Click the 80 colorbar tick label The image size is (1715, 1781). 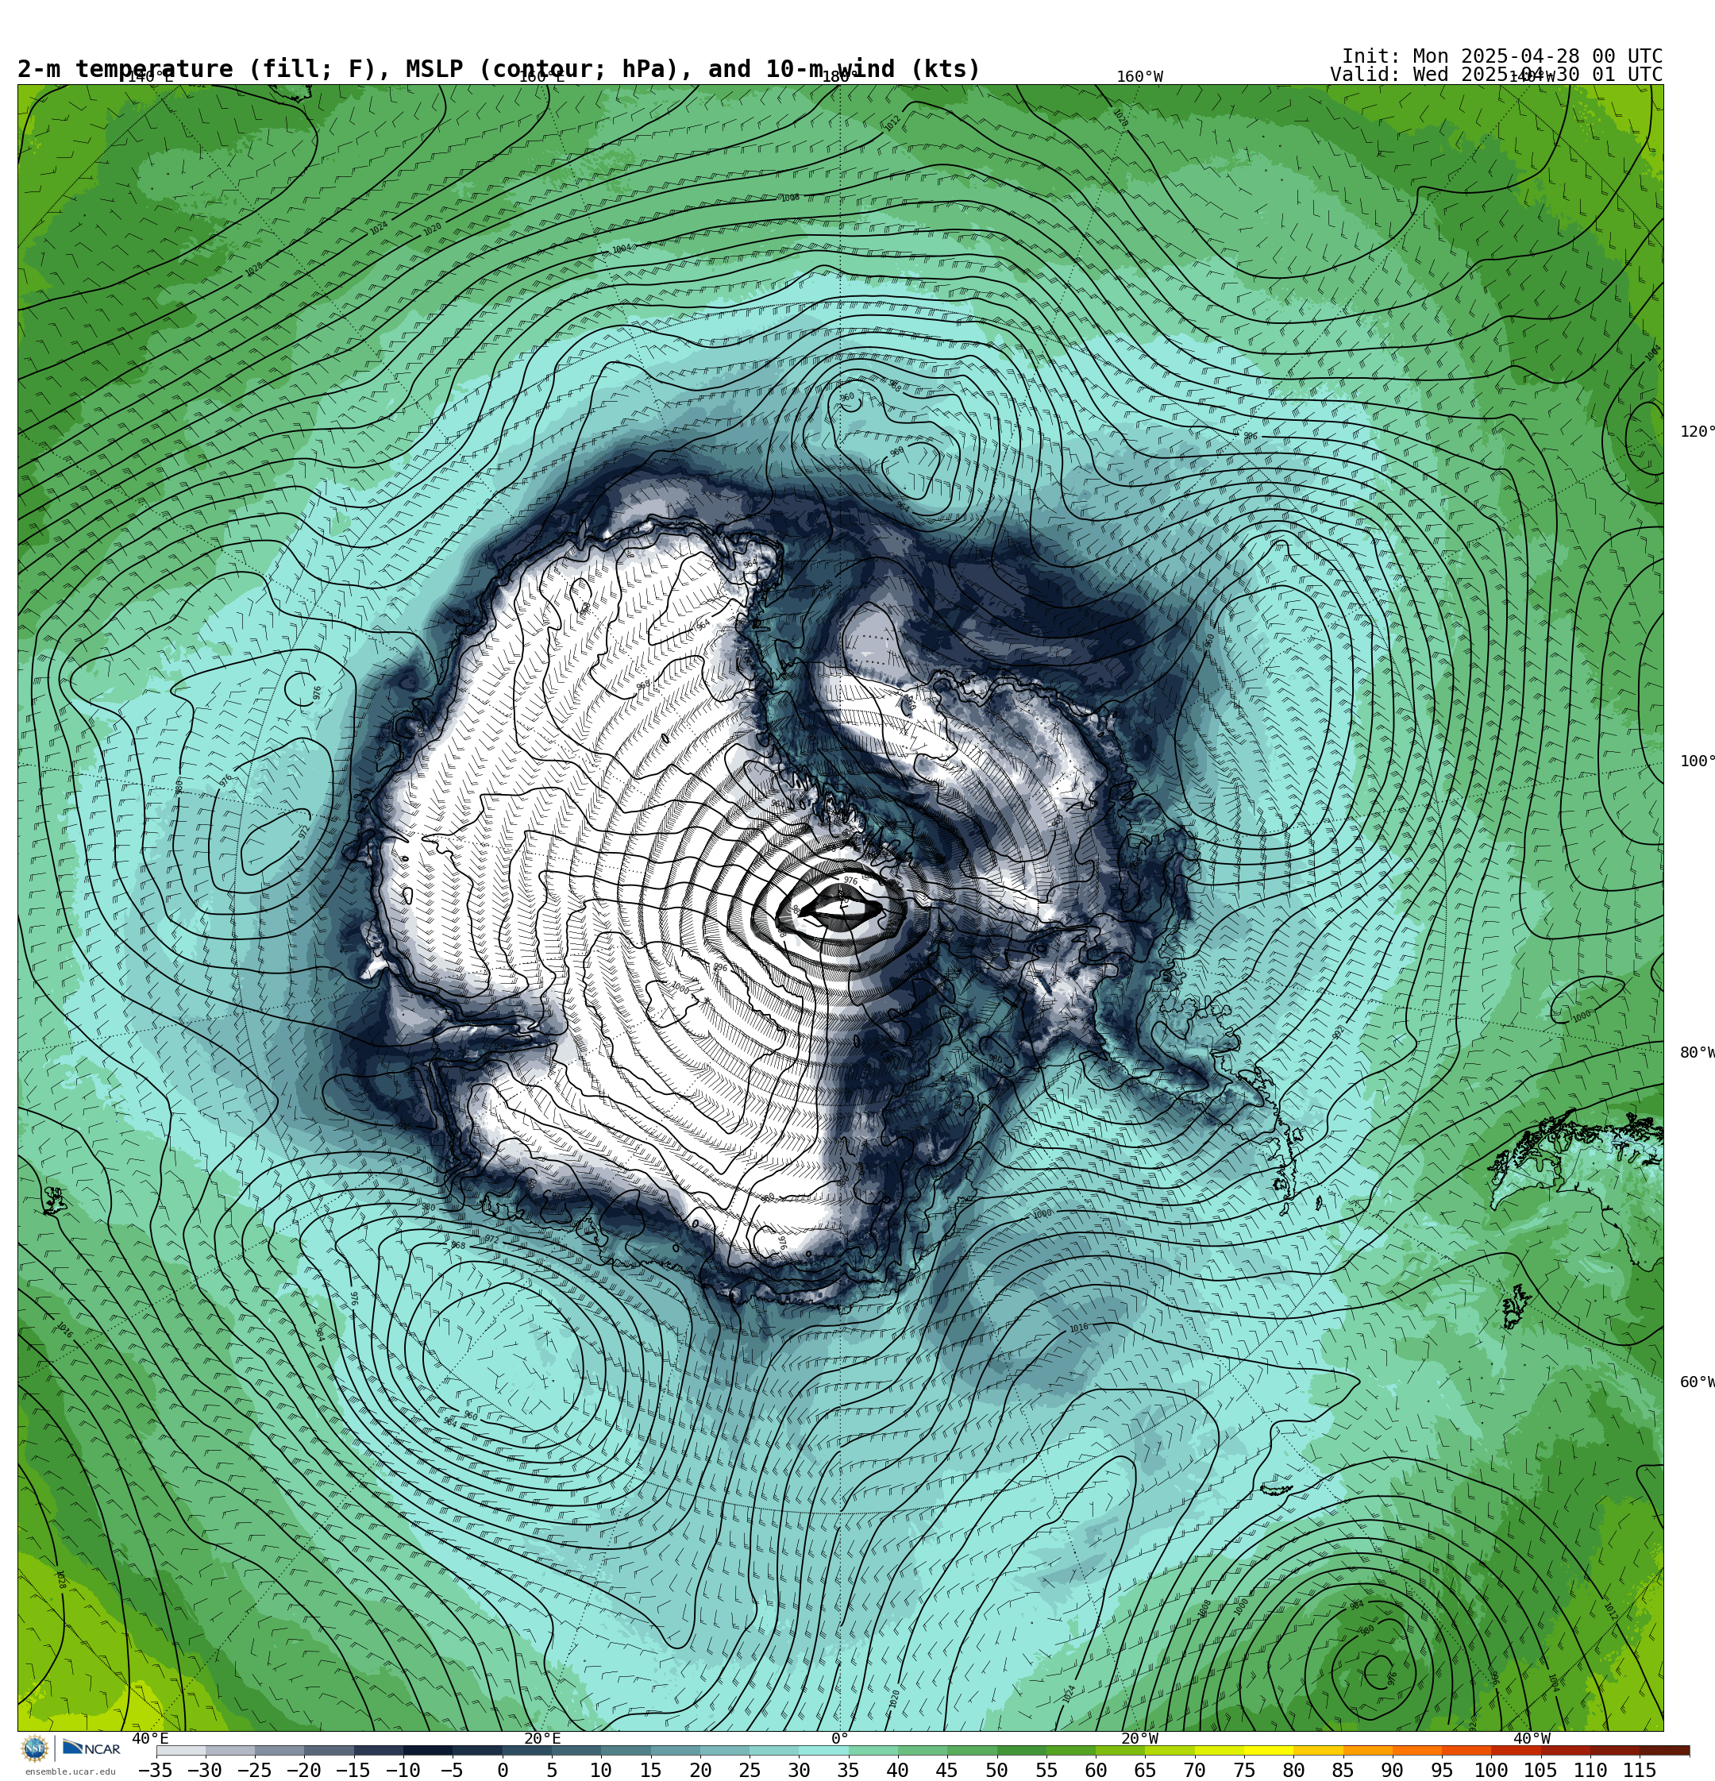point(1293,1770)
